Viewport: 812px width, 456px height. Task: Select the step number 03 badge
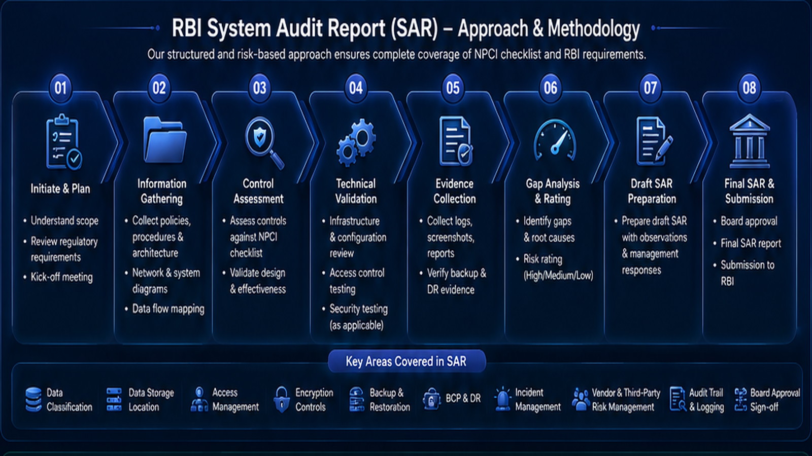click(x=259, y=88)
